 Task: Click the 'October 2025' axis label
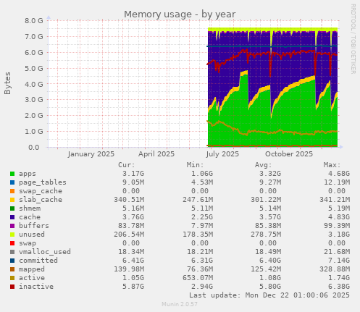tap(289, 154)
